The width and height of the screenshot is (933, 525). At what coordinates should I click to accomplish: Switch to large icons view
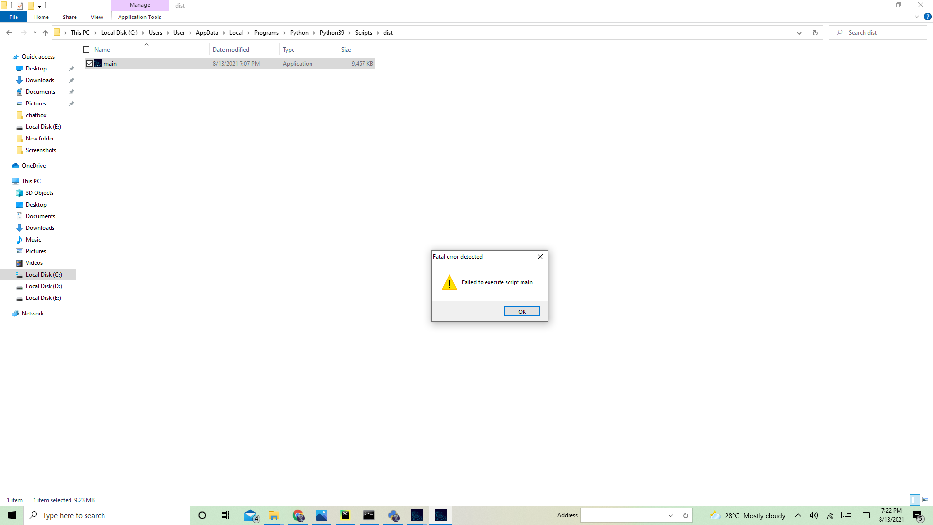click(926, 500)
